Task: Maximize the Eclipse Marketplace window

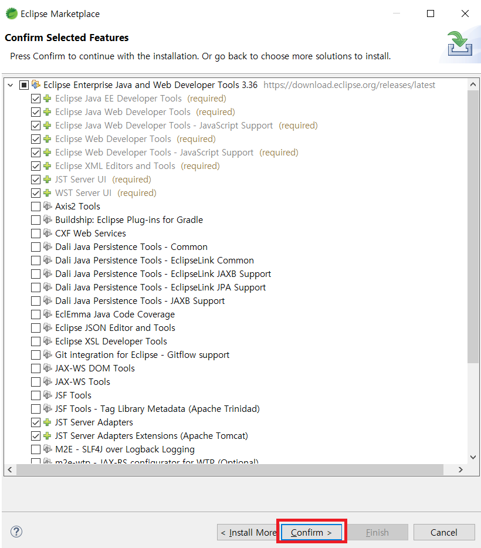Action: (431, 13)
